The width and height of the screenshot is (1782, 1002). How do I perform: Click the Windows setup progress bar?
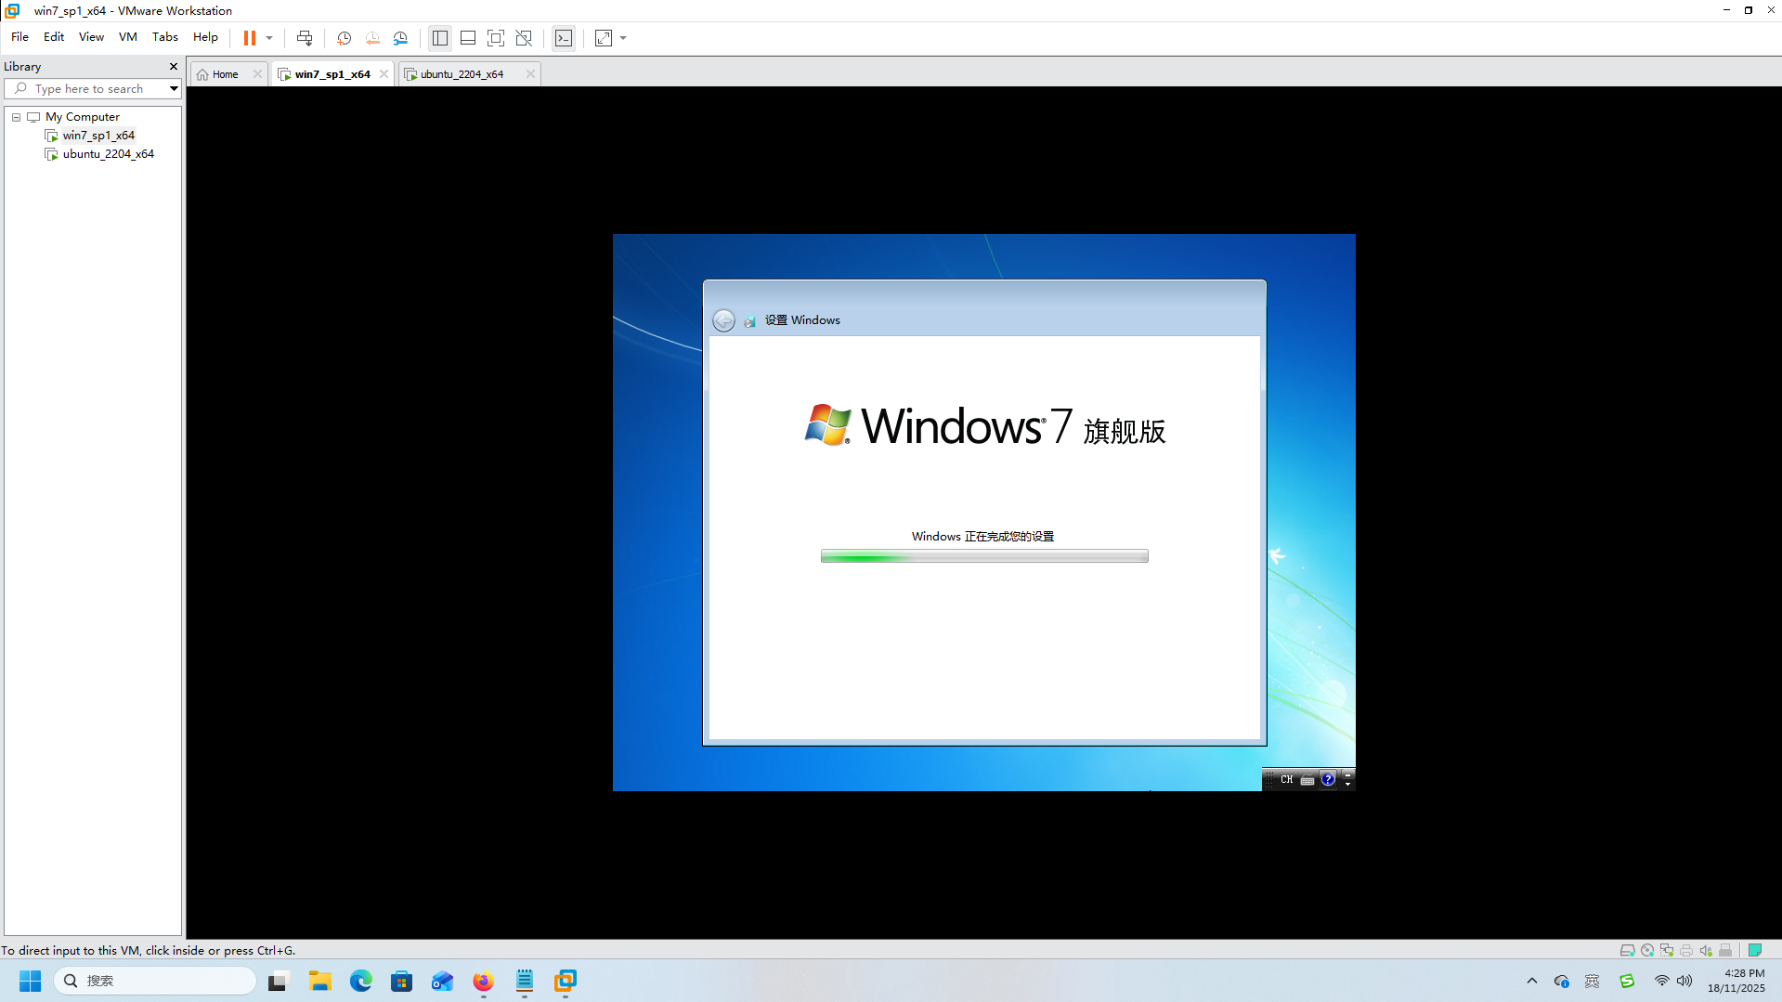(983, 556)
